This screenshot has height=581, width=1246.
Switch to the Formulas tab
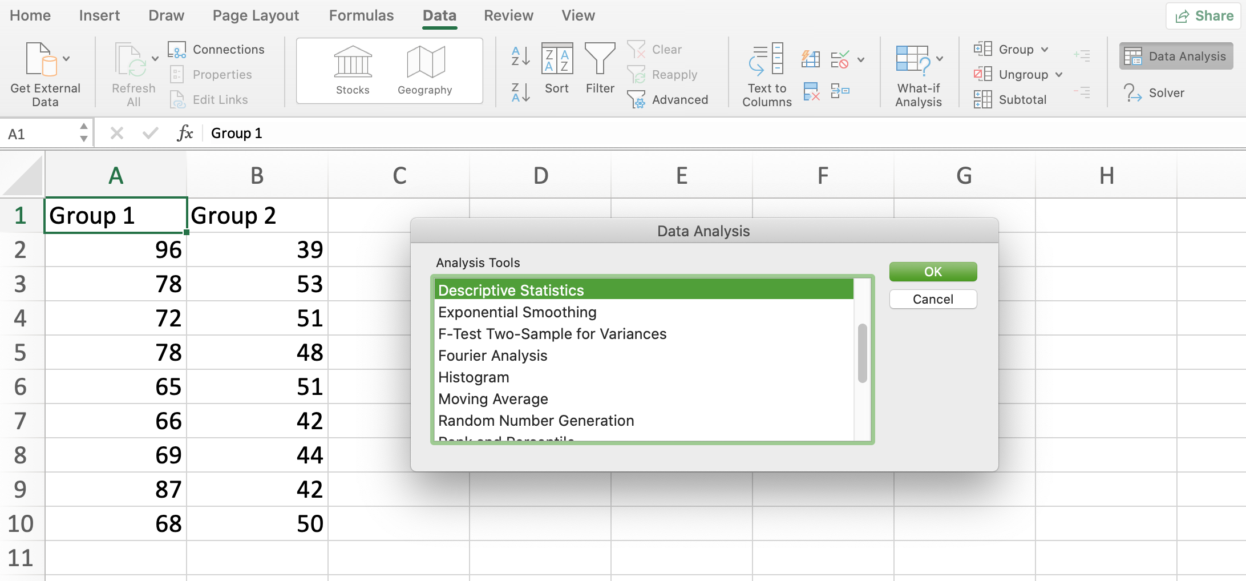(361, 15)
